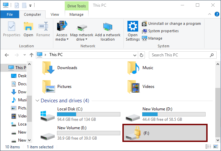Screen dimensions: 221x151
Task: Click Uninstall or change a program
Action: 171,23
